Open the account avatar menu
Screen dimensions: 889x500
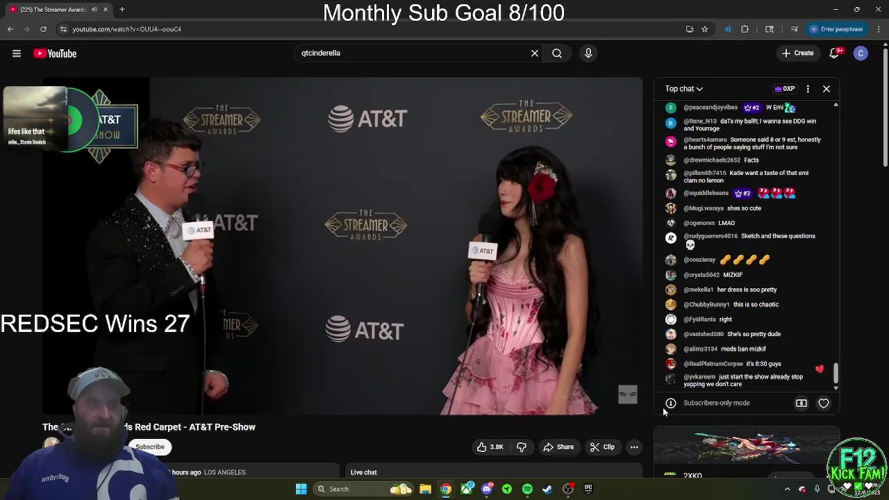point(861,53)
